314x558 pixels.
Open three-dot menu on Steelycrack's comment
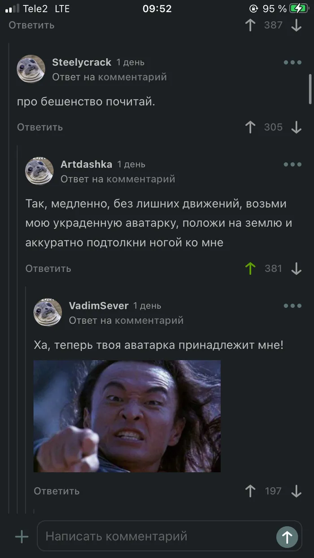292,62
